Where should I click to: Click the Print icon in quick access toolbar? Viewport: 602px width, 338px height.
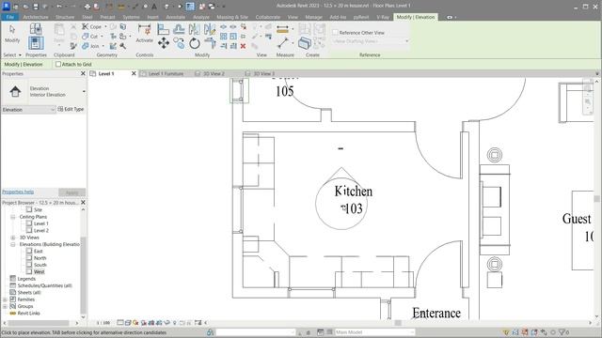tap(87, 7)
